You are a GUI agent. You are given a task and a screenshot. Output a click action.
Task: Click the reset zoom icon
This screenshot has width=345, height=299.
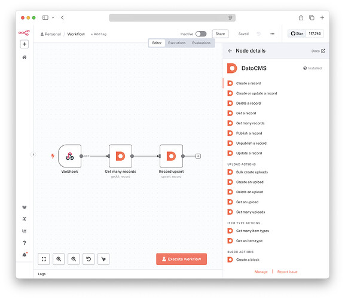coord(88,259)
